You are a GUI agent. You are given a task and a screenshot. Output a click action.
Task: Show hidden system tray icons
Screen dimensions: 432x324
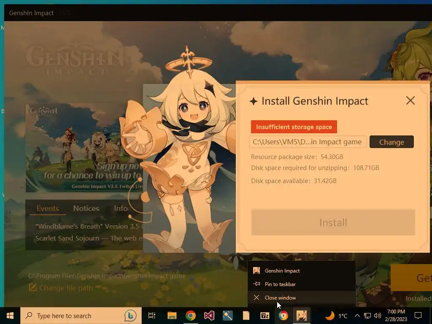(x=357, y=316)
